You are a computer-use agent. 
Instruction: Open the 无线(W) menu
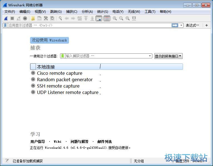tap(134, 12)
